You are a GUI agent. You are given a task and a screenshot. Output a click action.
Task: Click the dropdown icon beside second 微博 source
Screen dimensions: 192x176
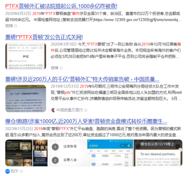[61, 68]
